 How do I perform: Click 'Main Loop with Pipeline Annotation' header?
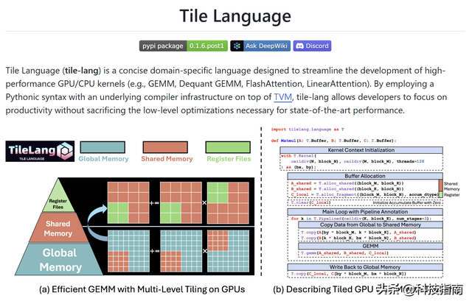365,212
